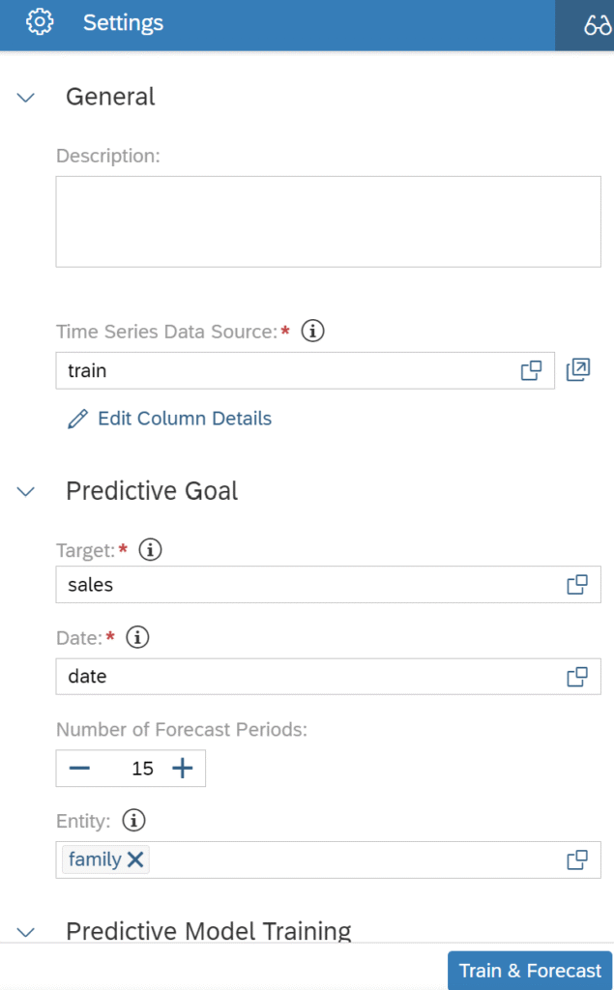Collapse the Predictive Goal section

(26, 491)
